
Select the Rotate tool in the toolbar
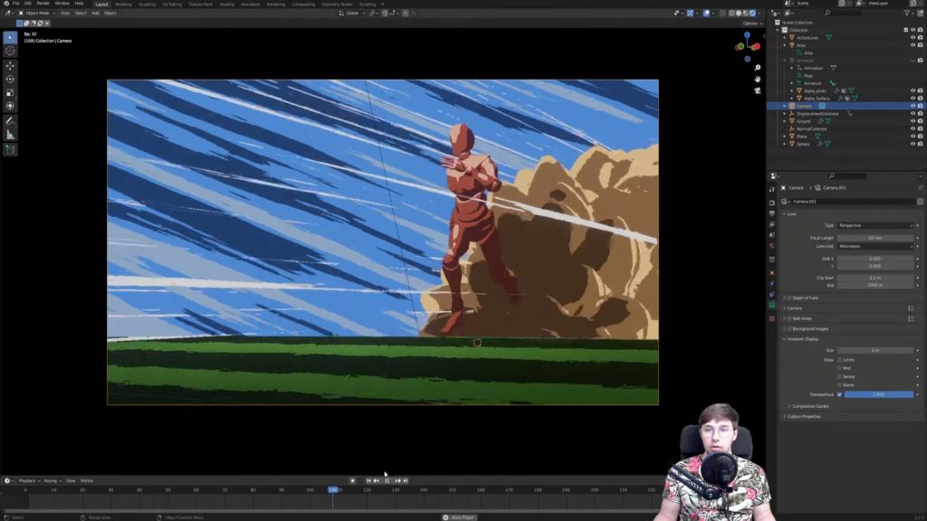tap(10, 79)
